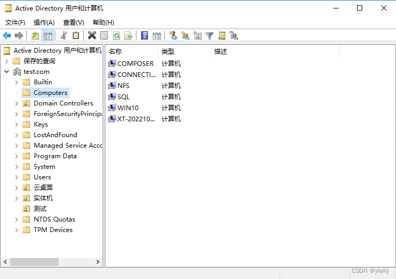The width and height of the screenshot is (396, 279).
Task: Expand the LostAndFound folder
Action: pos(17,135)
